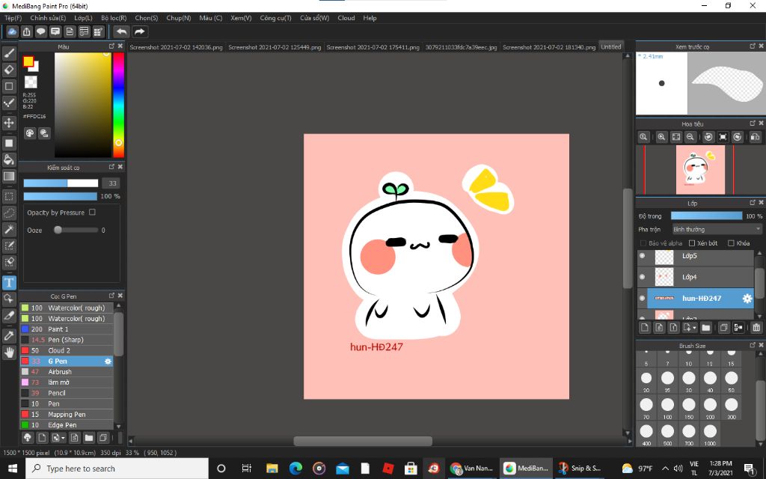The image size is (766, 479).
Task: Pop out the Kiểm soát cọ panel
Action: 111,167
